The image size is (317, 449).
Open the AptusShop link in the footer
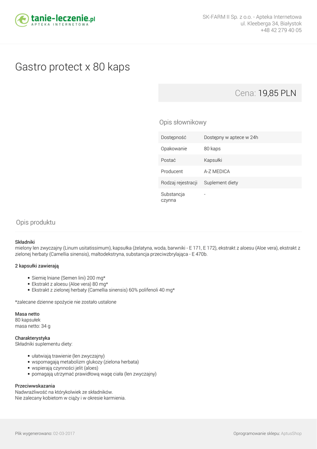click(291, 434)
